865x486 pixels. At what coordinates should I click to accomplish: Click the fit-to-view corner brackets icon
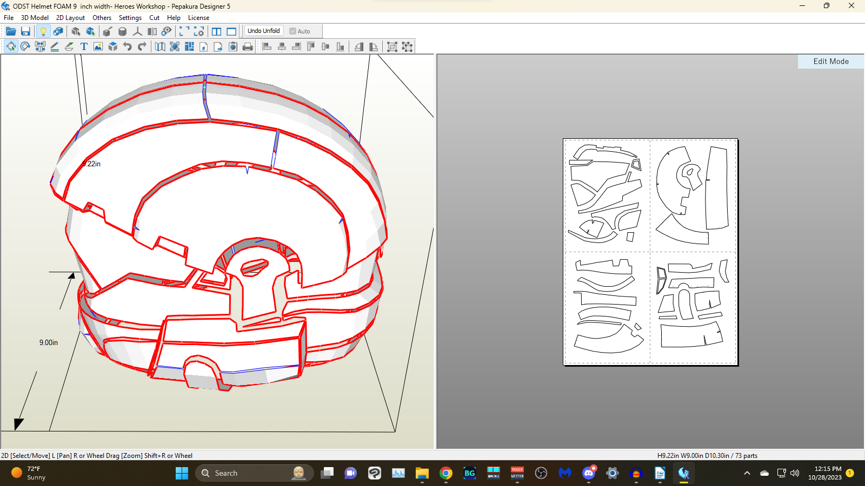(x=184, y=31)
